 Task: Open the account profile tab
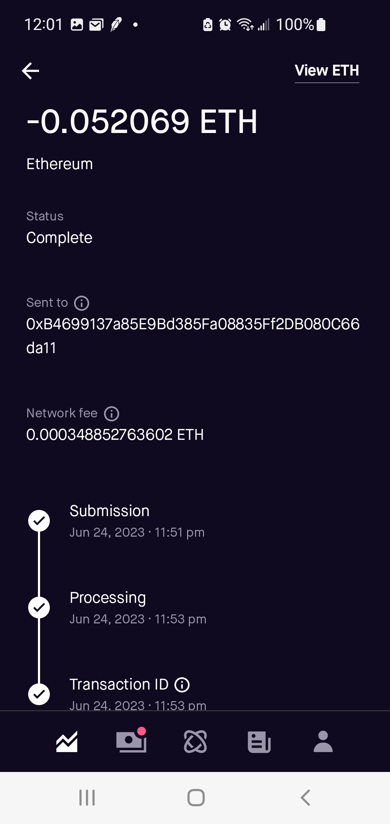(x=323, y=742)
